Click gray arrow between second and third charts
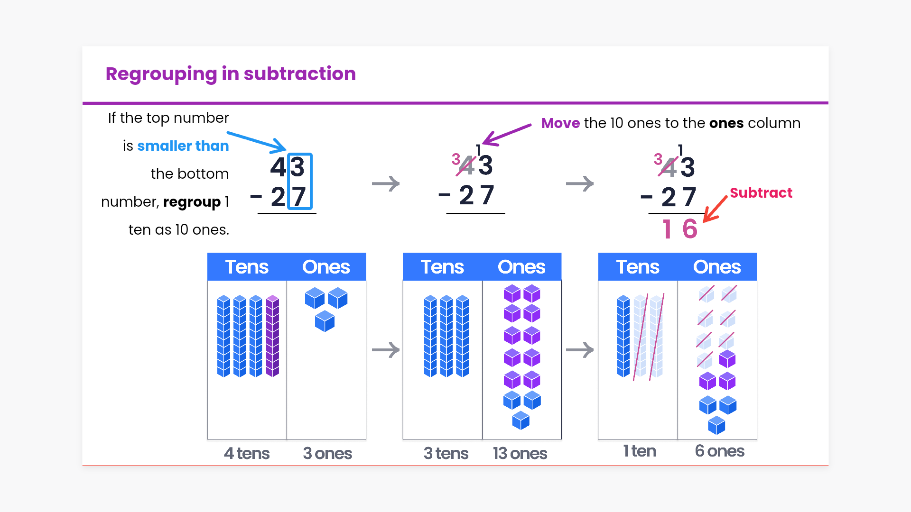This screenshot has width=911, height=512. click(580, 350)
